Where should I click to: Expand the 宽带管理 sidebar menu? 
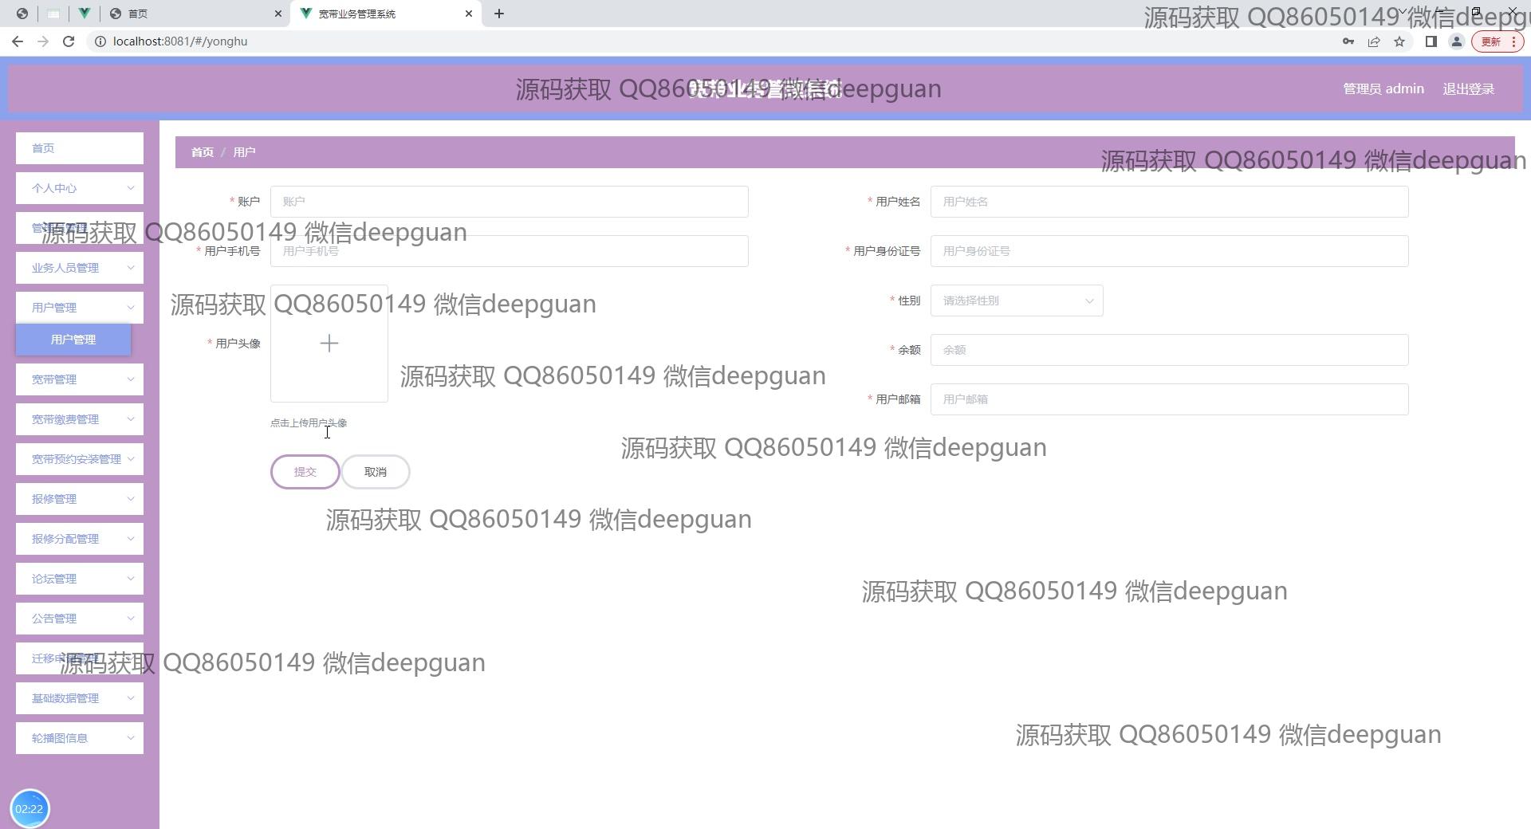click(80, 379)
